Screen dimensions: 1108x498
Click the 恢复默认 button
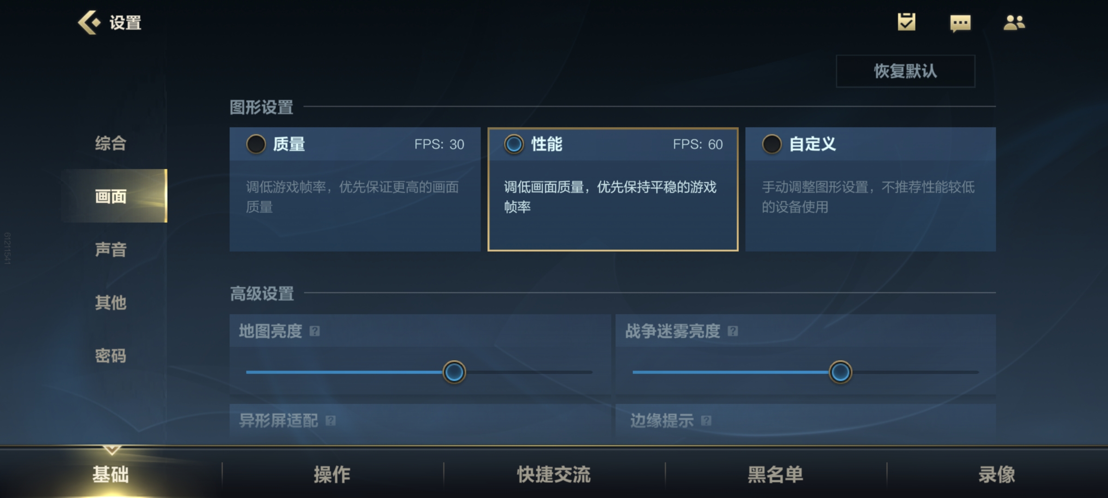[905, 71]
